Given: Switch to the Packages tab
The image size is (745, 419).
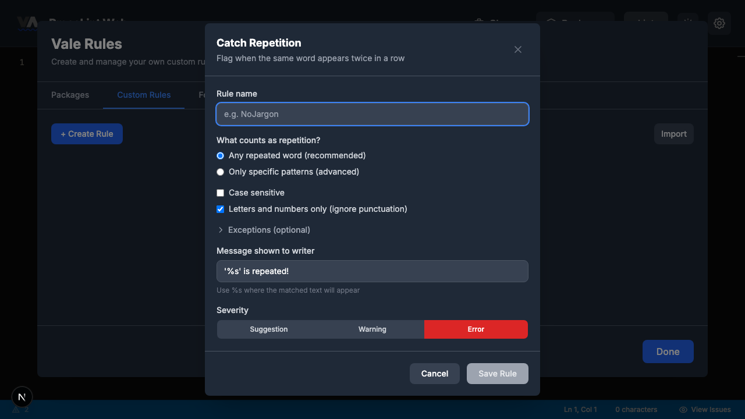Looking at the screenshot, I should 70,95.
